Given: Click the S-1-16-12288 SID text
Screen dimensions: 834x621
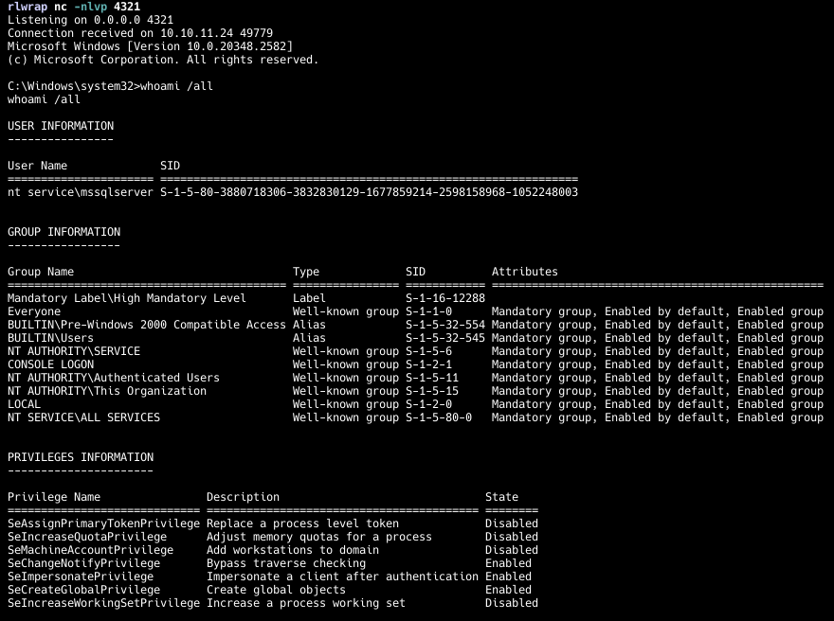Looking at the screenshot, I should [x=445, y=298].
